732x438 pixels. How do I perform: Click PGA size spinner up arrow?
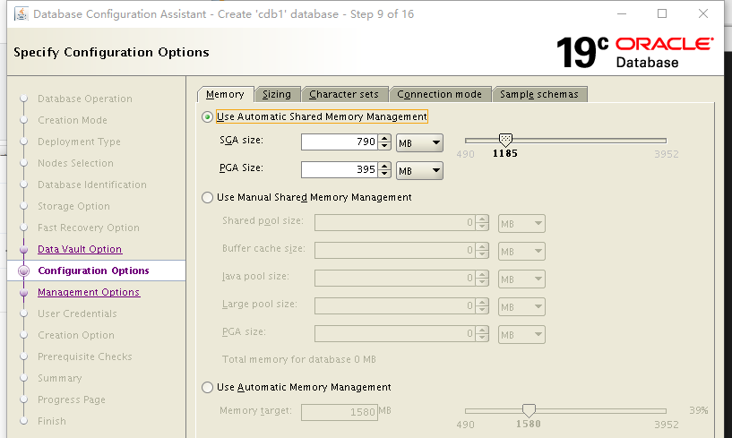click(x=384, y=166)
